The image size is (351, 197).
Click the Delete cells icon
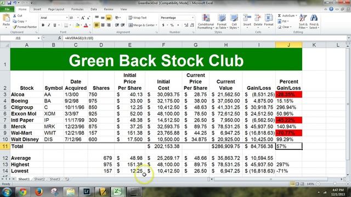[x=258, y=18]
